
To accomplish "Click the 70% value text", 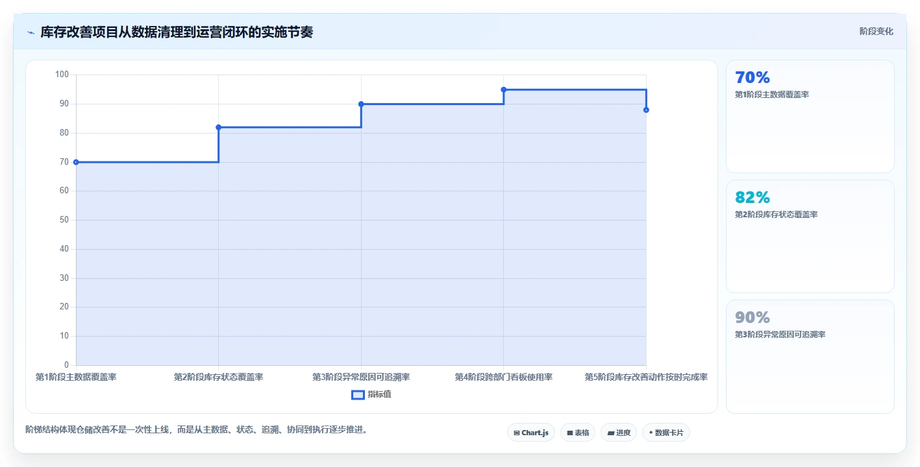I will (x=752, y=77).
